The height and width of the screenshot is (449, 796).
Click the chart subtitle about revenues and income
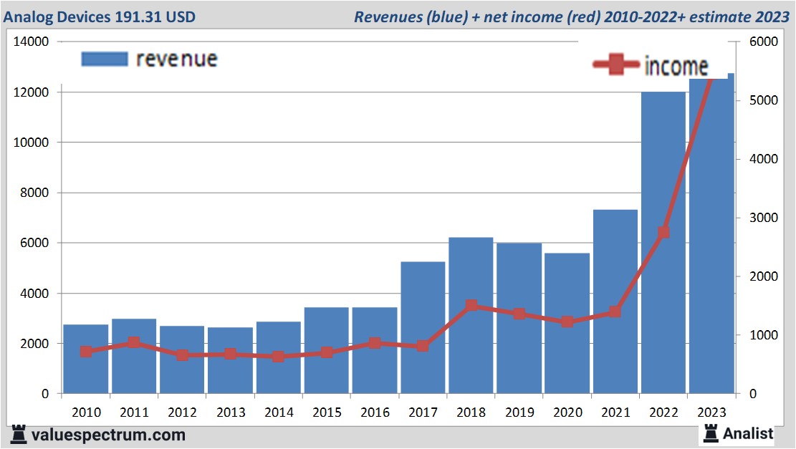[572, 16]
